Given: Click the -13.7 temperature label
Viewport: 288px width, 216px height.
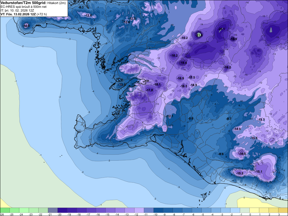Looking at the screenshot, I should click(x=261, y=120).
